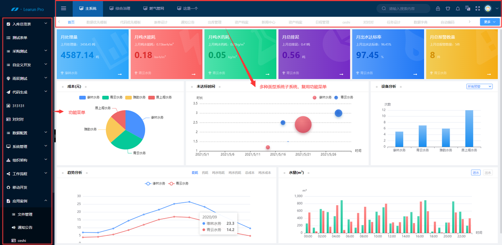Open the 更多 dropdown button
The width and height of the screenshot is (502, 245).
pos(490,22)
